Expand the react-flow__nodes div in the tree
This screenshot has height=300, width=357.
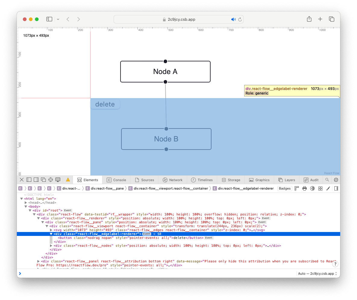(x=51, y=246)
